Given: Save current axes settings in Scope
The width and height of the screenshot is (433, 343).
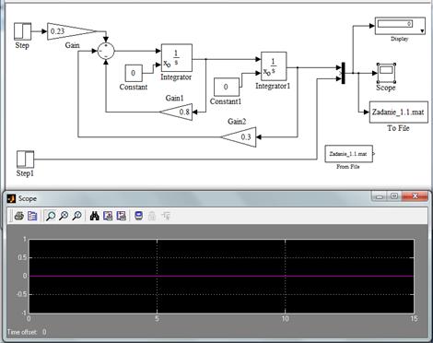Looking at the screenshot, I should tap(108, 216).
